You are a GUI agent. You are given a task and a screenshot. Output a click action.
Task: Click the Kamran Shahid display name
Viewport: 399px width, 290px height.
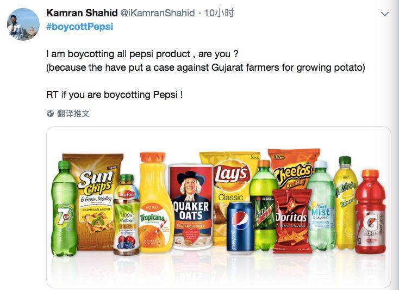pos(80,13)
